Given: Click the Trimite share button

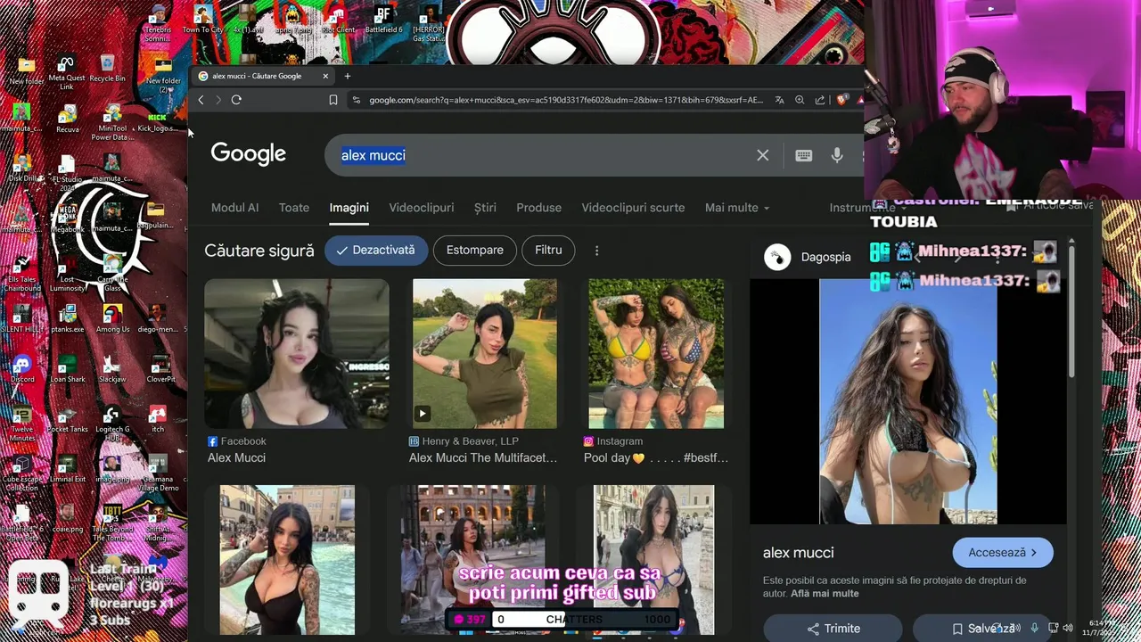Looking at the screenshot, I should coord(833,629).
